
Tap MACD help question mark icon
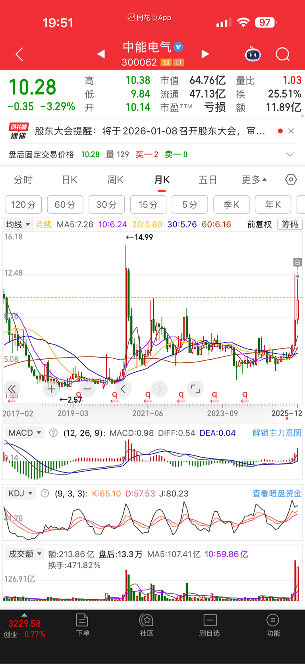coord(53,433)
